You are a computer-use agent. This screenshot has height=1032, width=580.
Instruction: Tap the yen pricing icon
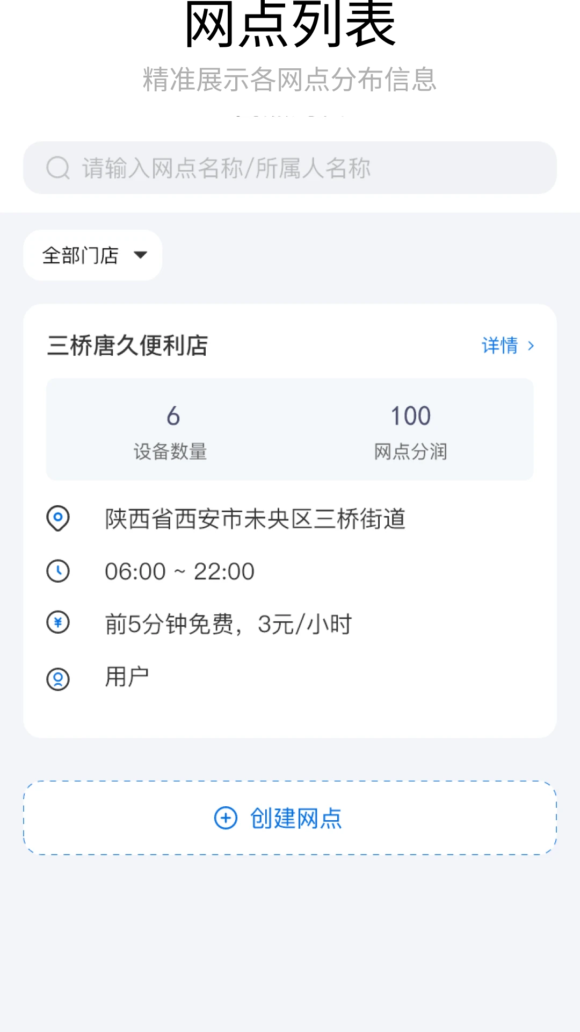tap(58, 623)
